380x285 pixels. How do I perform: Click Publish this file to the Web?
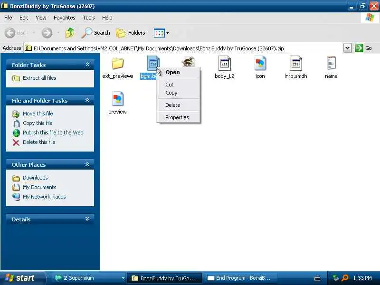(53, 133)
